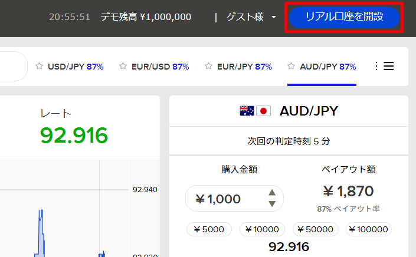The width and height of the screenshot is (416, 257).
Task: Set amount to ¥50000 preset
Action: pyautogui.click(x=316, y=229)
